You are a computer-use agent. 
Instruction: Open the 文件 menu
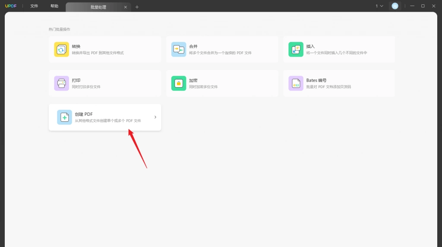(34, 6)
